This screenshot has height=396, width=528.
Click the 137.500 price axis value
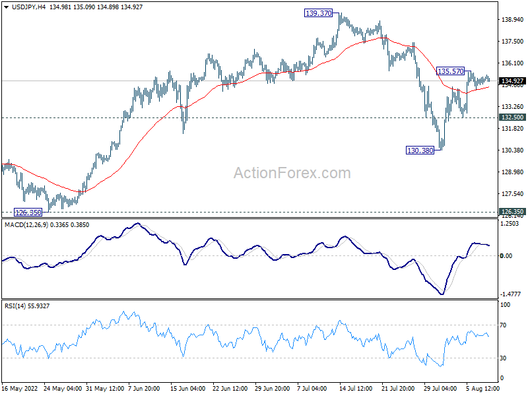(x=513, y=41)
